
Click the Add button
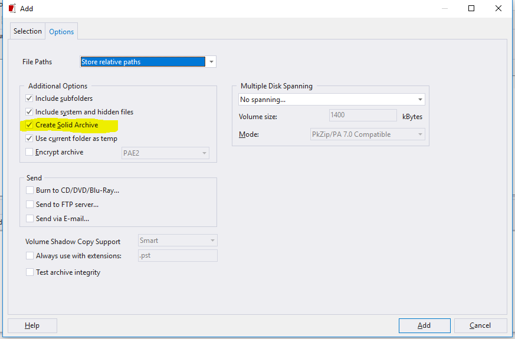[x=424, y=325]
